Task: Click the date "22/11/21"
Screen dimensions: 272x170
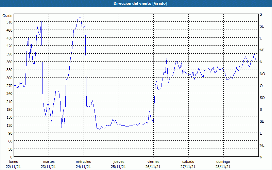Action: pyautogui.click(x=13, y=167)
